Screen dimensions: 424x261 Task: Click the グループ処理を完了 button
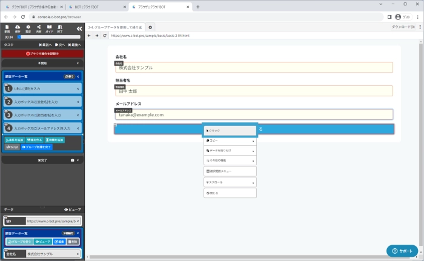[x=37, y=147]
